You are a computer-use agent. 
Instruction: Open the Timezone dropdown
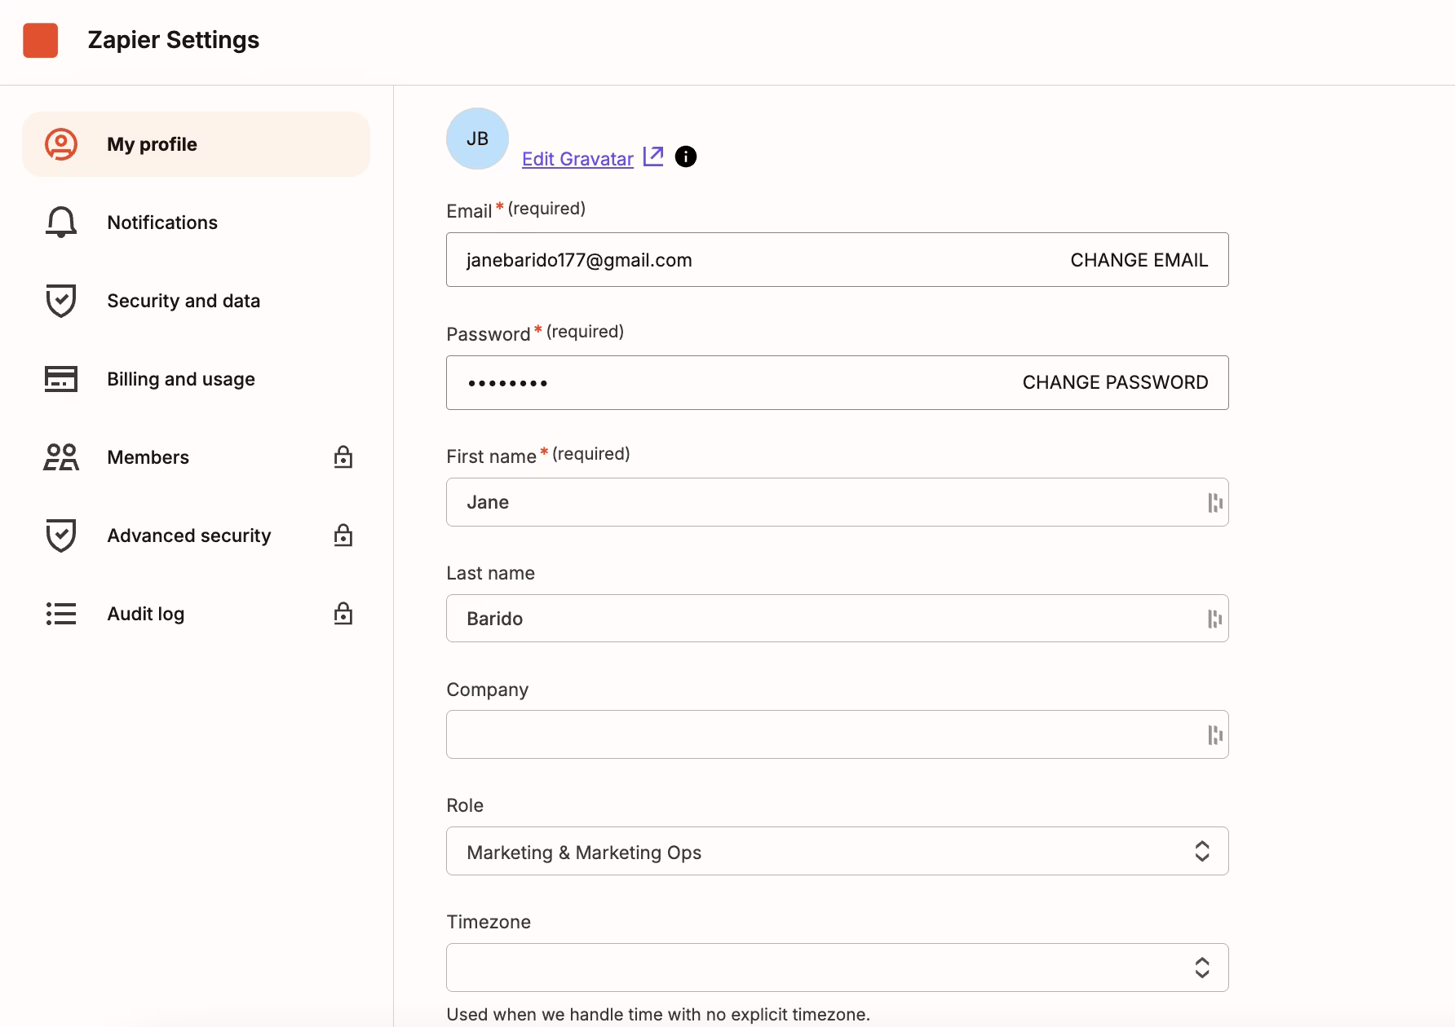tap(838, 967)
